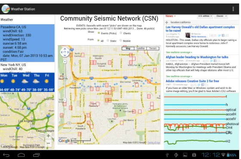Switch to Terrain view tab
This screenshot has height=159, width=241.
tap(153, 49)
